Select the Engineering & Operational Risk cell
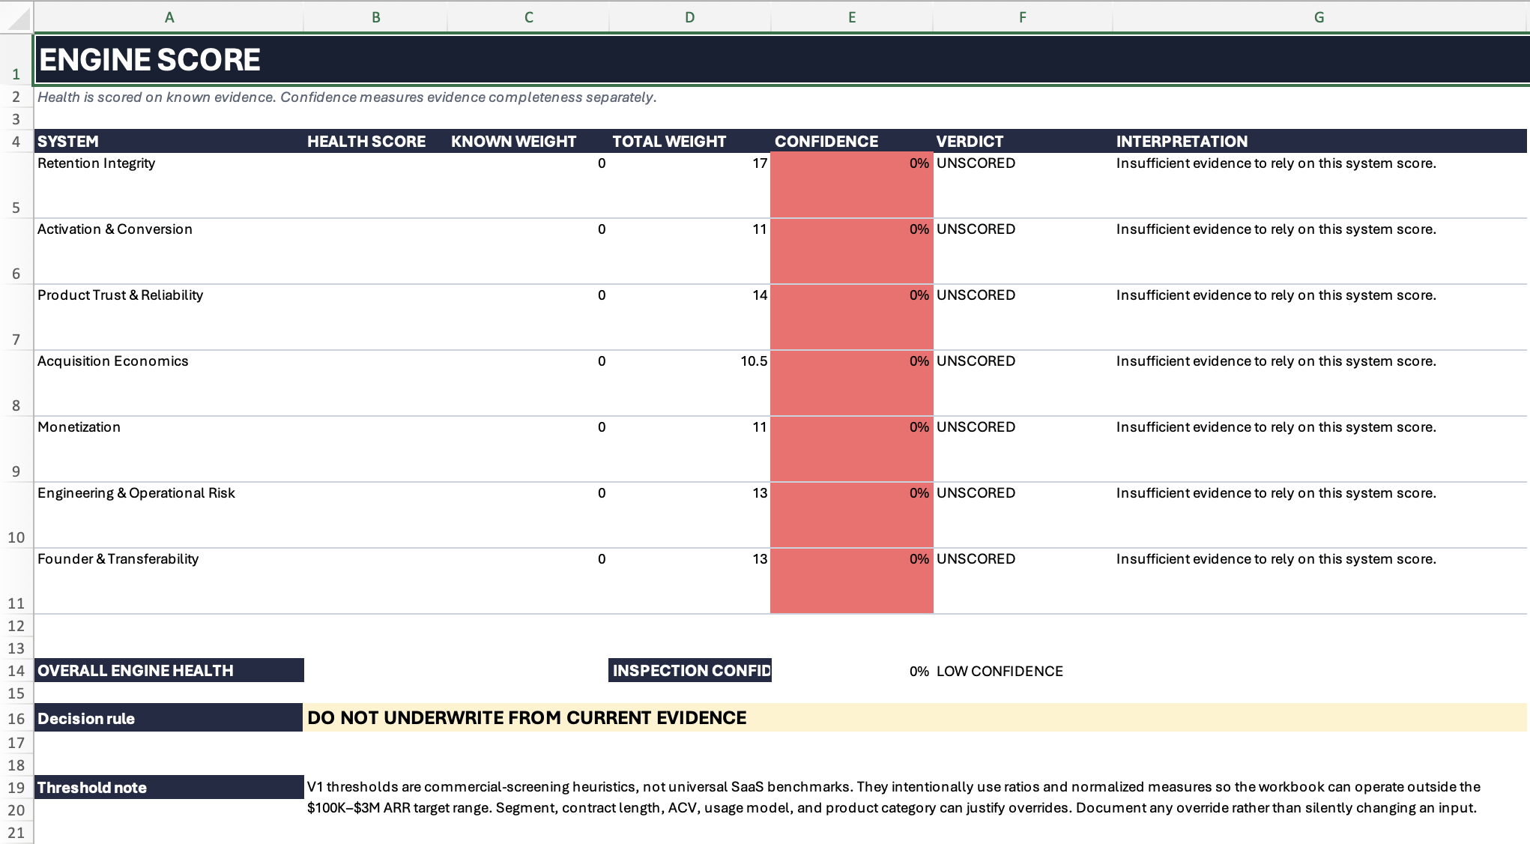Screen dimensions: 1530x844 point(169,515)
